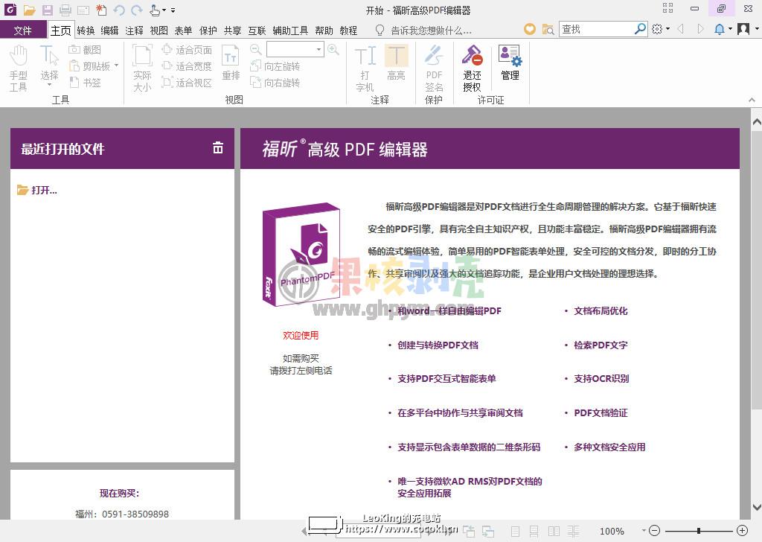The height and width of the screenshot is (542, 762).
Task: Click the magnifier in the find box
Action: pos(641,29)
